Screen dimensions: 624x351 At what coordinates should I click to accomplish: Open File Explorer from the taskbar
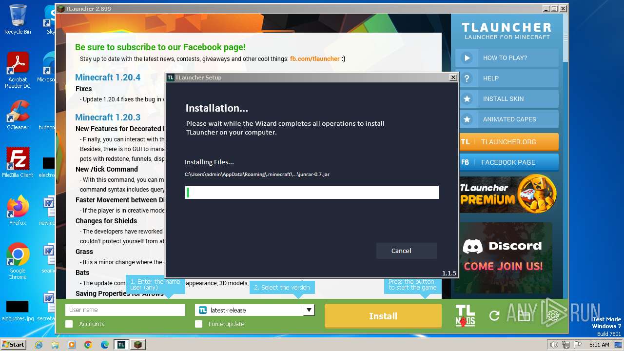[55, 345]
